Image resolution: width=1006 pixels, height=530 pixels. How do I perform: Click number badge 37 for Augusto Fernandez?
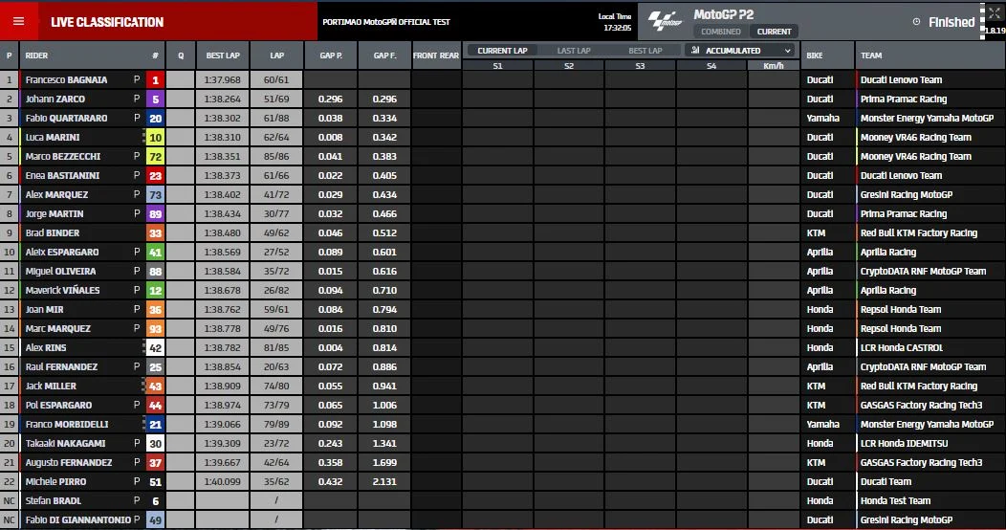(x=155, y=463)
